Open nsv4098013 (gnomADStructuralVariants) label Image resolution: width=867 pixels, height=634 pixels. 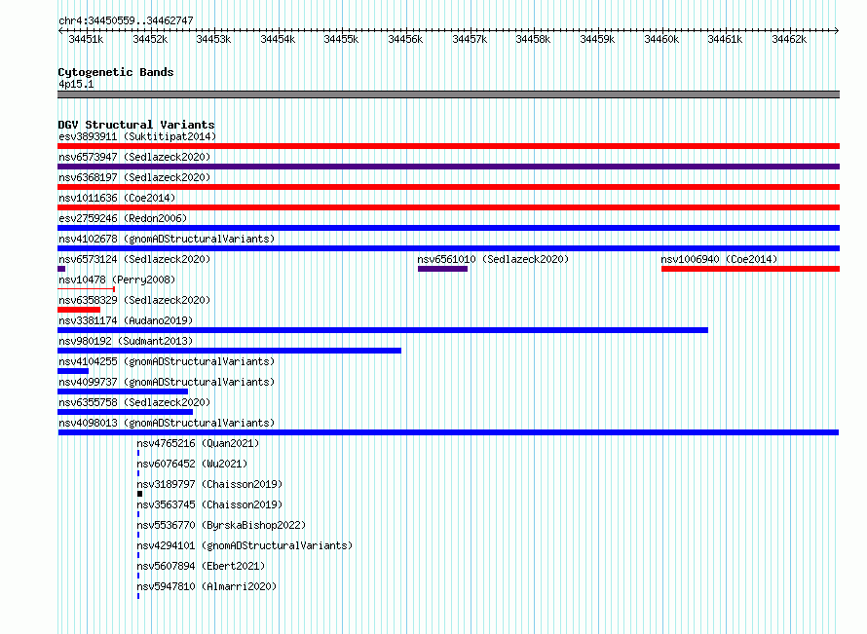(x=167, y=423)
